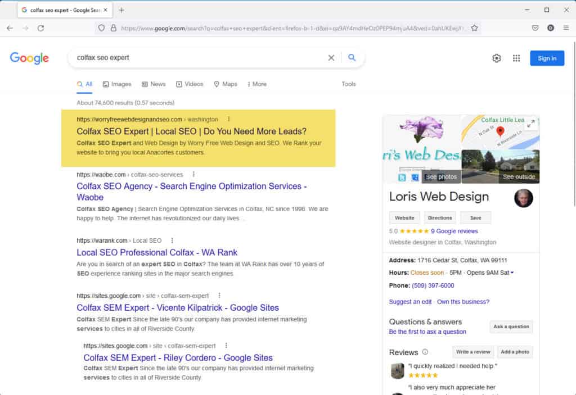
Task: Bookmark this page with the star icon
Action: click(x=474, y=28)
